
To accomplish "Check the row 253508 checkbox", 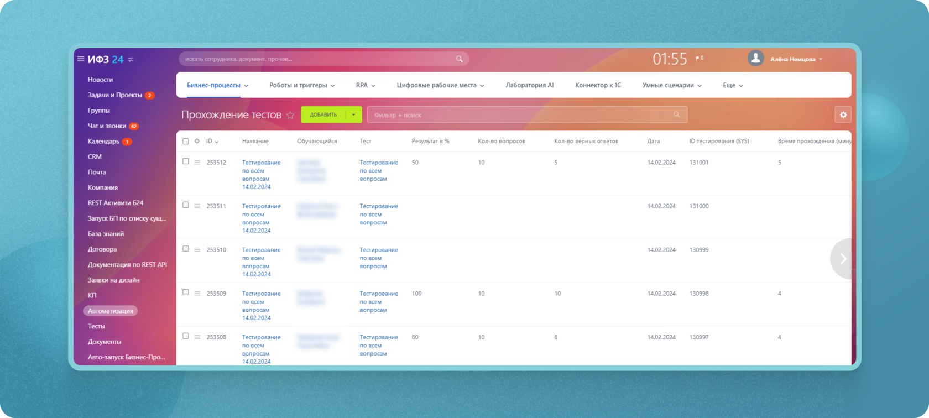I will point(186,336).
